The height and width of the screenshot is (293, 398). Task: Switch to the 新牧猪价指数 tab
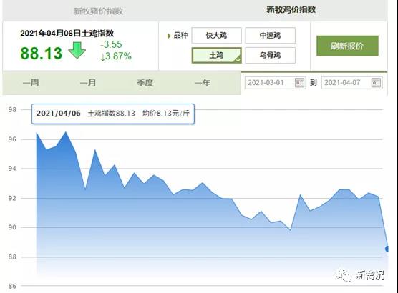[99, 11]
